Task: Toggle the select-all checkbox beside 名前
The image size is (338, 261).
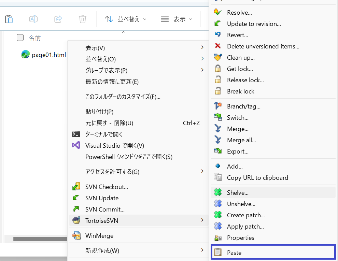Action: click(20, 38)
